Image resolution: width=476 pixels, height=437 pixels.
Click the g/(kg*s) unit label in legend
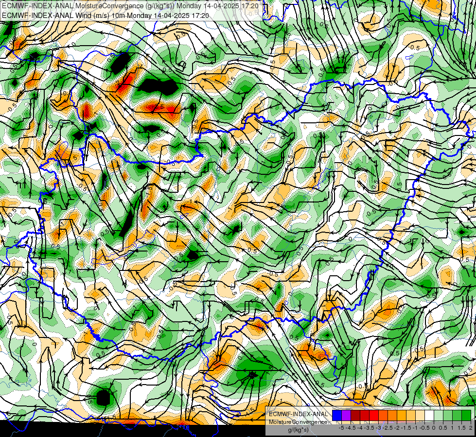299,430
